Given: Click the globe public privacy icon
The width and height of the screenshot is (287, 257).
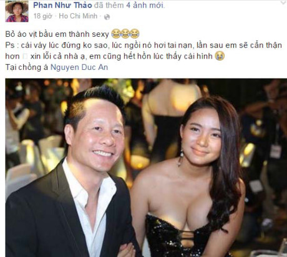Looking at the screenshot, I should click(107, 17).
